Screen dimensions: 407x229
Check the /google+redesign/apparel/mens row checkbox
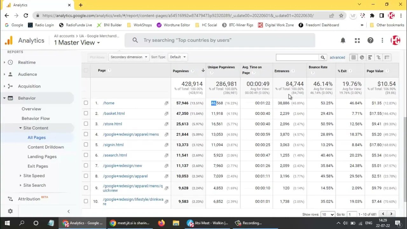(86, 134)
